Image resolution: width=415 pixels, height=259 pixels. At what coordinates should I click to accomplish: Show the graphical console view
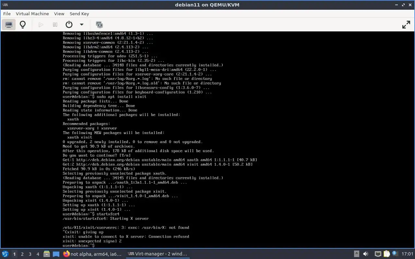click(9, 25)
